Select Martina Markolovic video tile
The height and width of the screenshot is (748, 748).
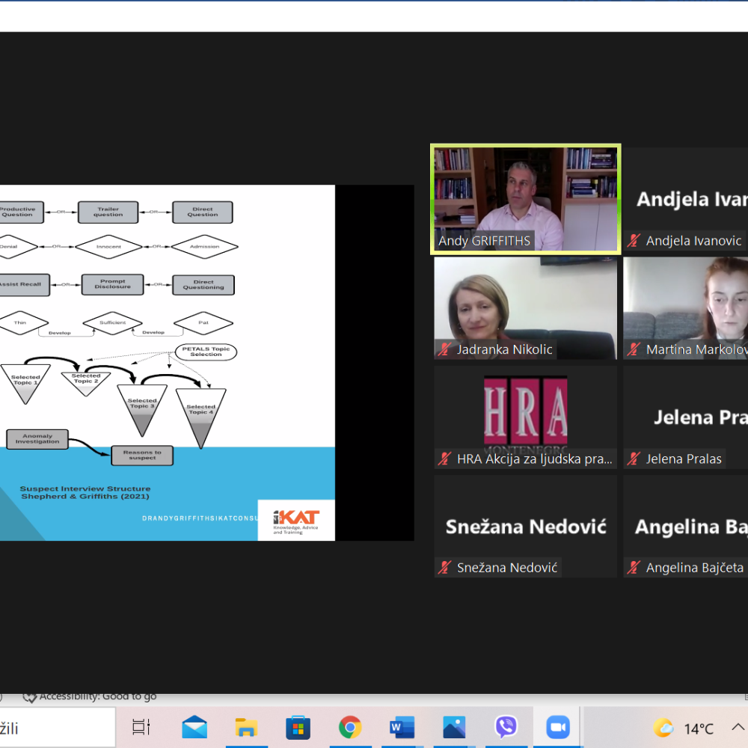coord(685,308)
